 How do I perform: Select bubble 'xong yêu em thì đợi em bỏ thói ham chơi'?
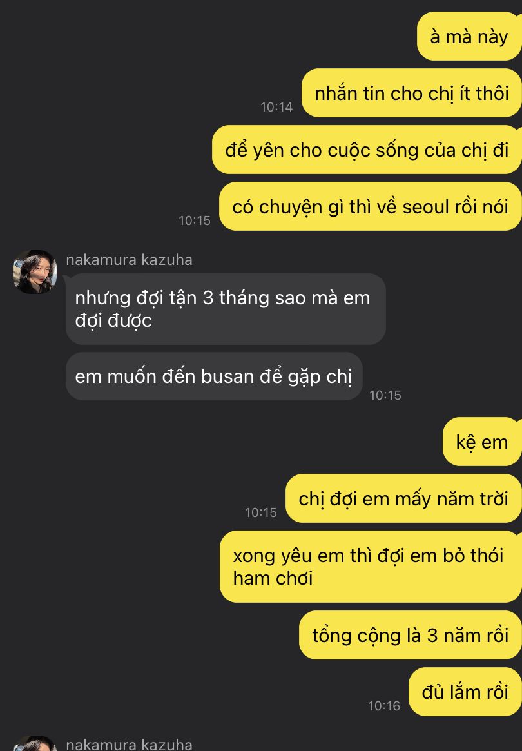[371, 567]
